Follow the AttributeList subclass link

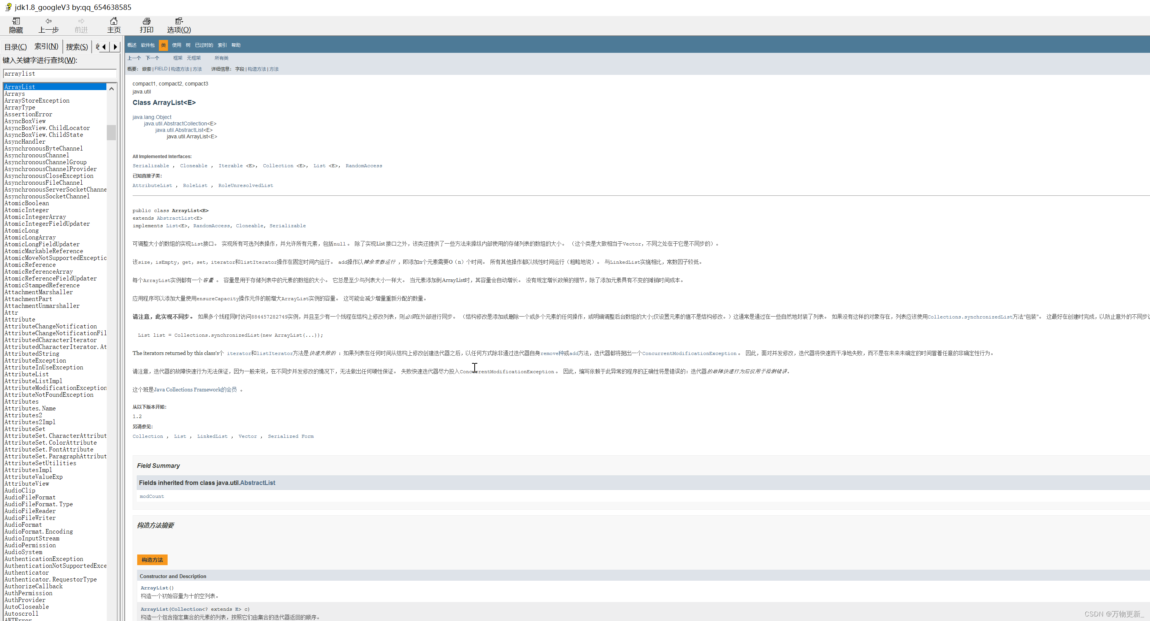click(152, 185)
